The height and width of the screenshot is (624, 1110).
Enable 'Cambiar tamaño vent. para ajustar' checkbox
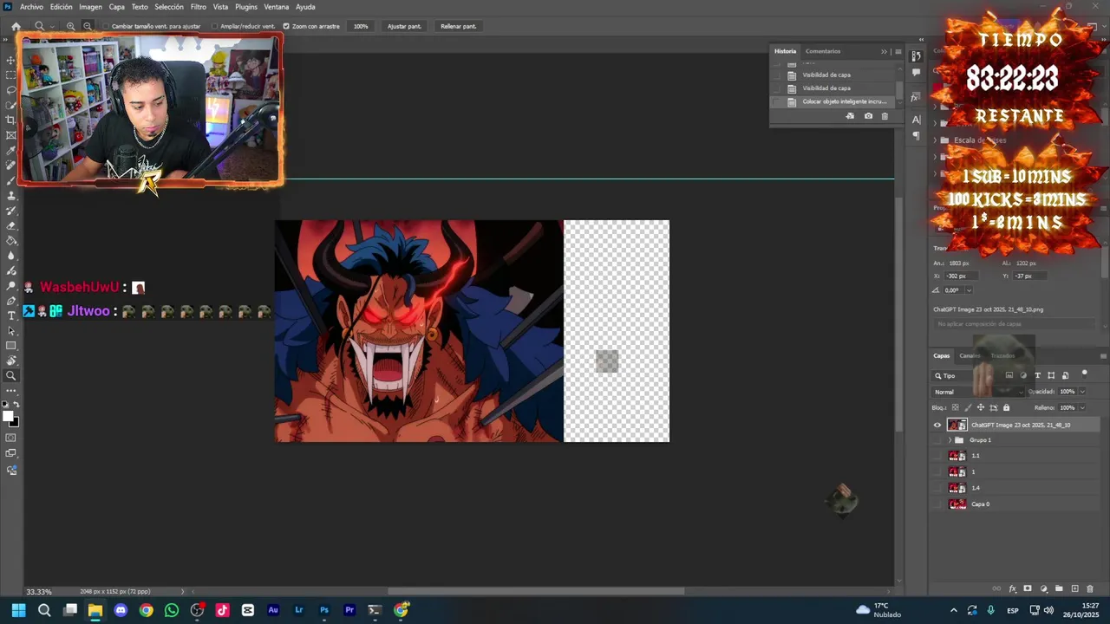pyautogui.click(x=106, y=26)
